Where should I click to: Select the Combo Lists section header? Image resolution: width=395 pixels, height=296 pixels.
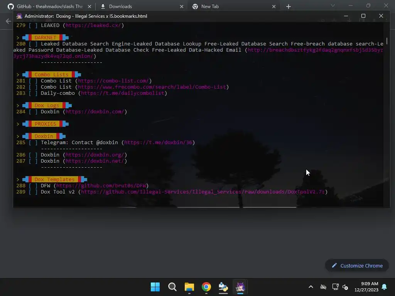coord(52,74)
